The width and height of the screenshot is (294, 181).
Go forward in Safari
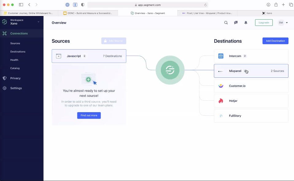point(37,5)
